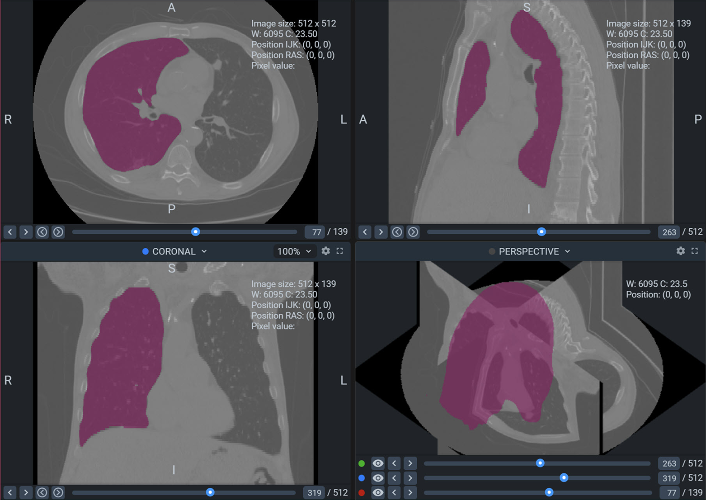Click the circled next arrow under the axial view

[58, 232]
